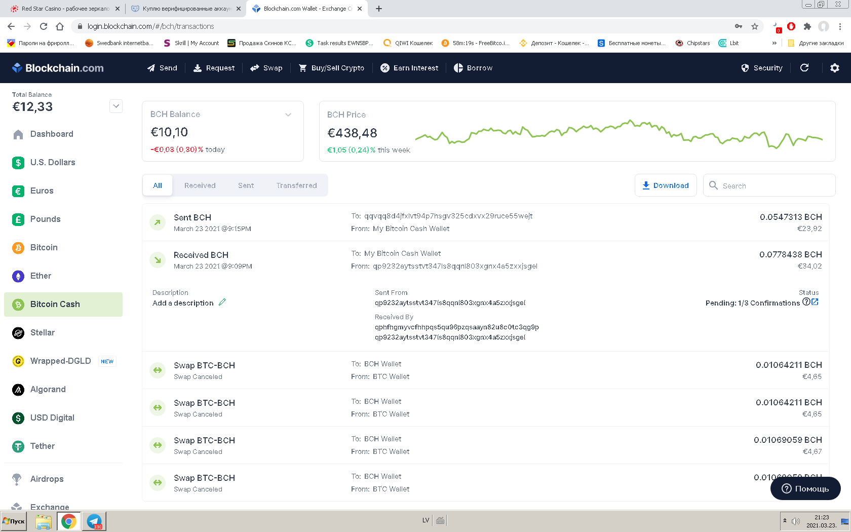Image resolution: width=851 pixels, height=532 pixels.
Task: Switch to the Куплю верифицированные аккаунты tab
Action: (x=185, y=9)
